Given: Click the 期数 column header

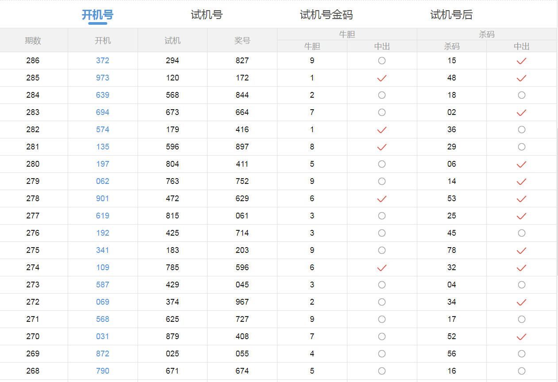Looking at the screenshot, I should [33, 41].
